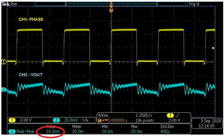Click the Mean column header
This screenshot has height=139, width=224.
coord(77,127)
